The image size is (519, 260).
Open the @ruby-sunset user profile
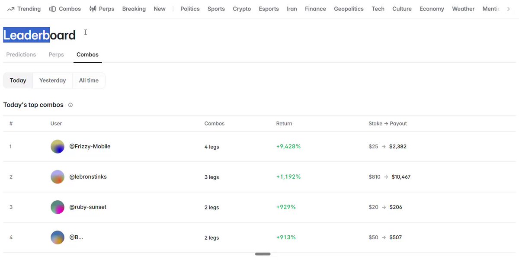click(x=88, y=207)
